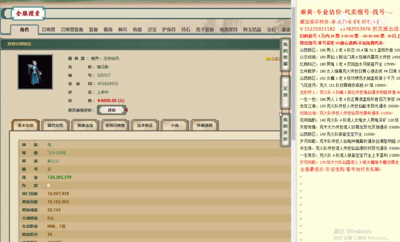Click the 全服最低价-欢迎选购 closing line
The width and height of the screenshot is (400, 242).
tap(340, 169)
